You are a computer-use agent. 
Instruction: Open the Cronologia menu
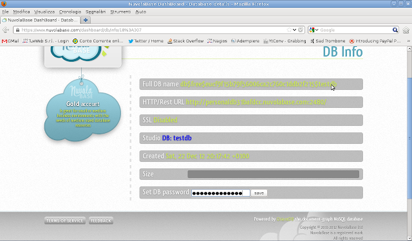pos(70,12)
